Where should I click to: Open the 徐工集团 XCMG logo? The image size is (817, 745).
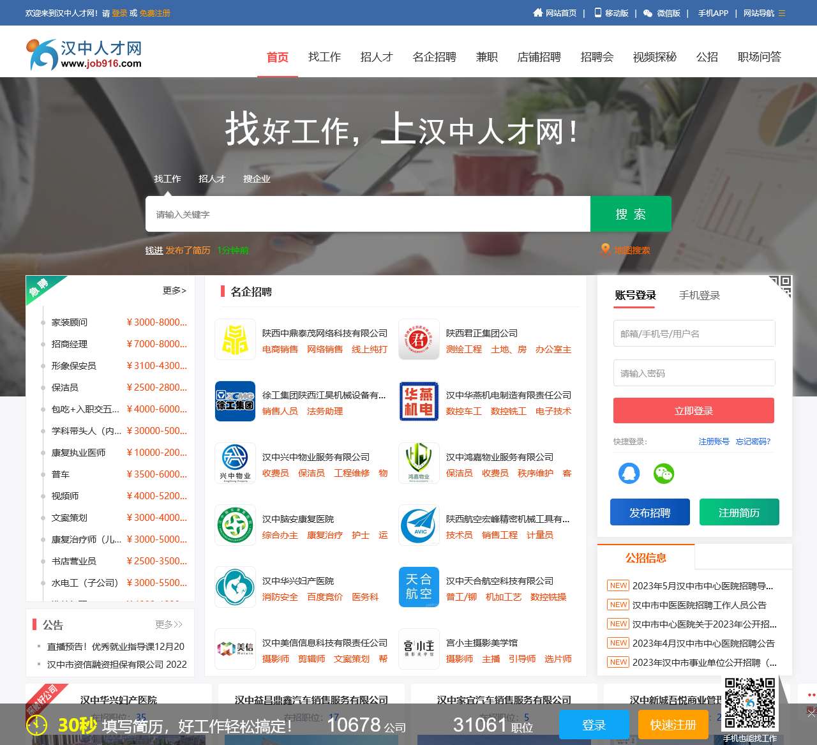coord(235,402)
